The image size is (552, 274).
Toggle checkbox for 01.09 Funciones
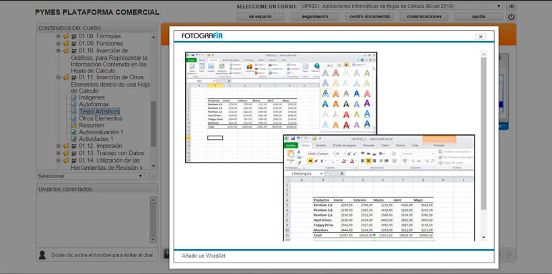pos(74,44)
